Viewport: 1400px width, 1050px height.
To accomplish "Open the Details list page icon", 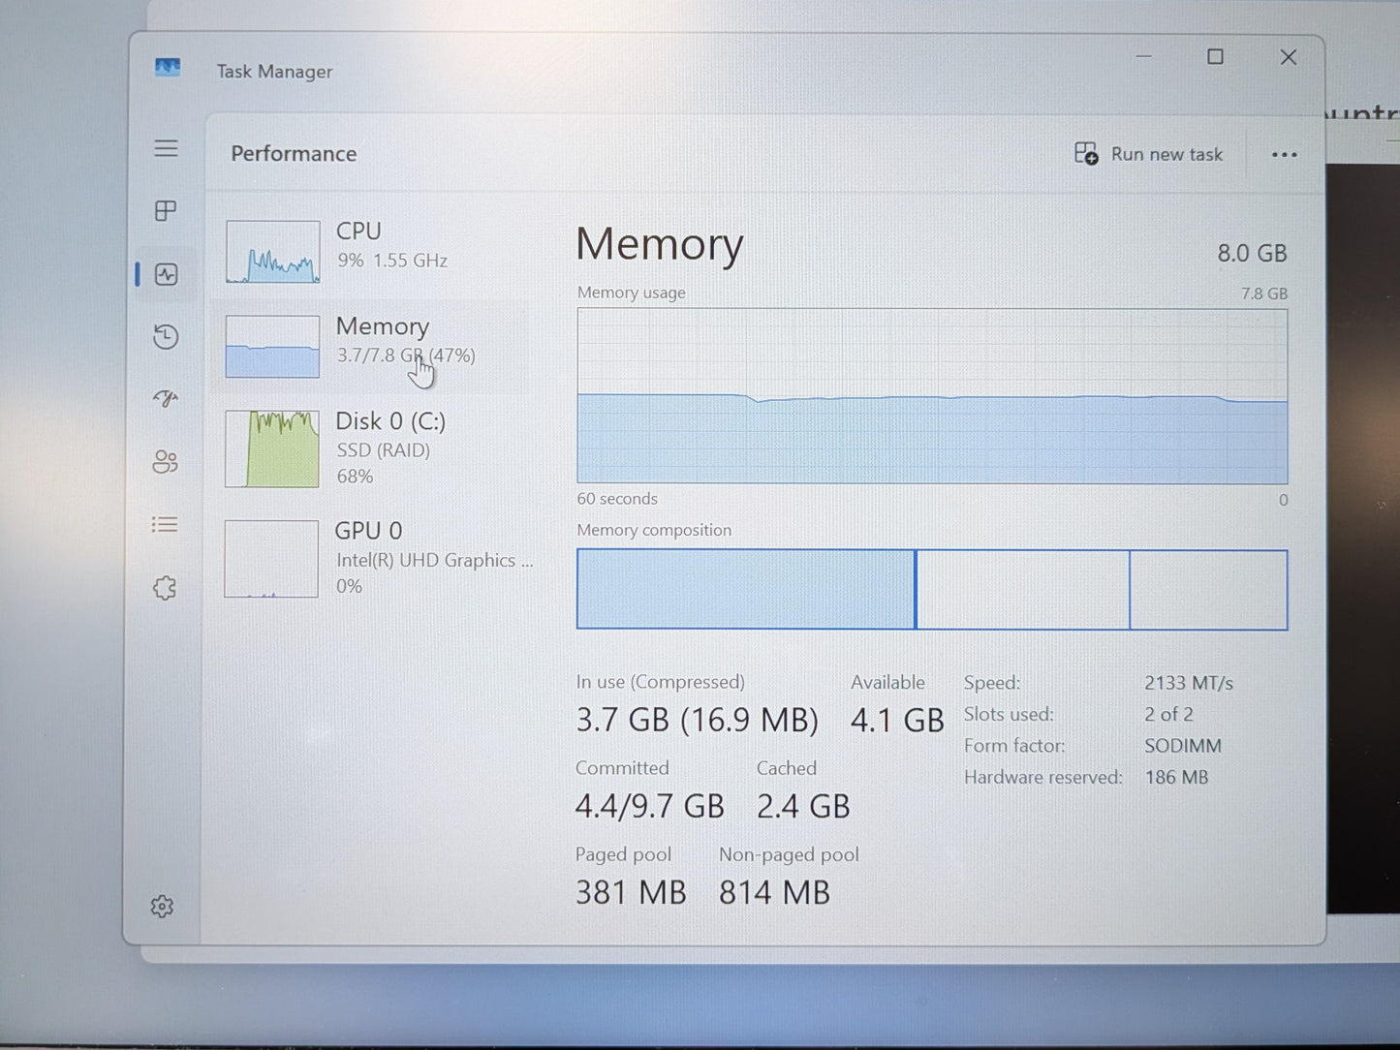I will (x=166, y=525).
